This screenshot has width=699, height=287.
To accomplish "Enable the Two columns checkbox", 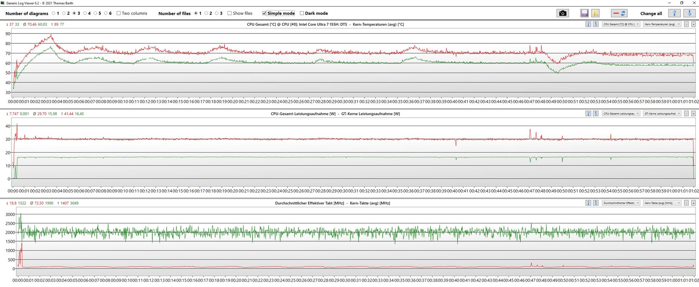I will pos(119,13).
